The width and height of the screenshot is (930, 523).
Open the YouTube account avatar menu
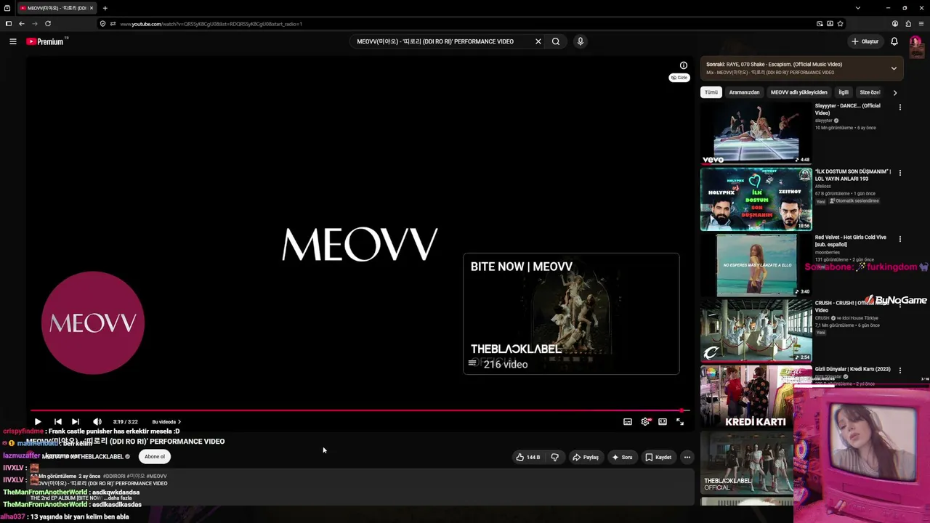click(x=915, y=41)
